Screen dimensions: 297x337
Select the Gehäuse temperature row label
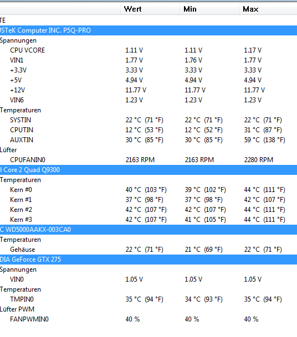(22, 250)
